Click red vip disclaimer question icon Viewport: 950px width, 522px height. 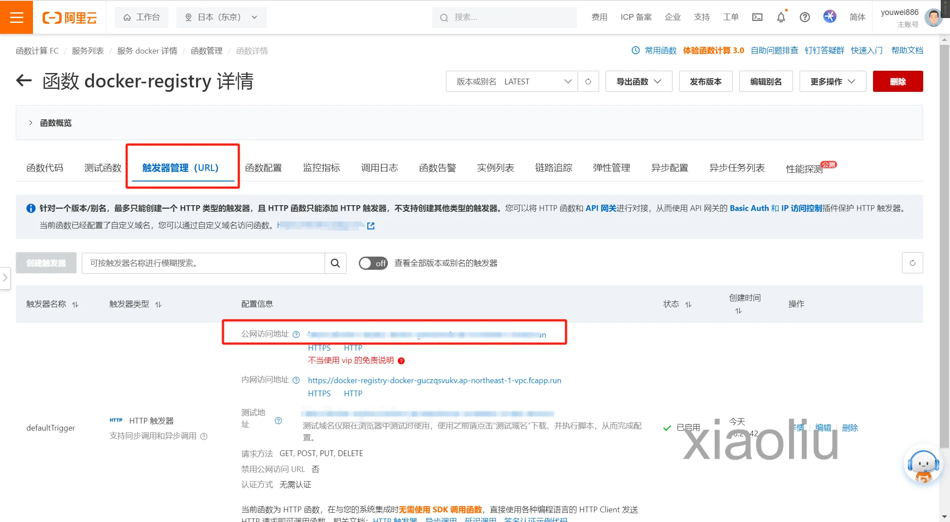click(x=401, y=361)
